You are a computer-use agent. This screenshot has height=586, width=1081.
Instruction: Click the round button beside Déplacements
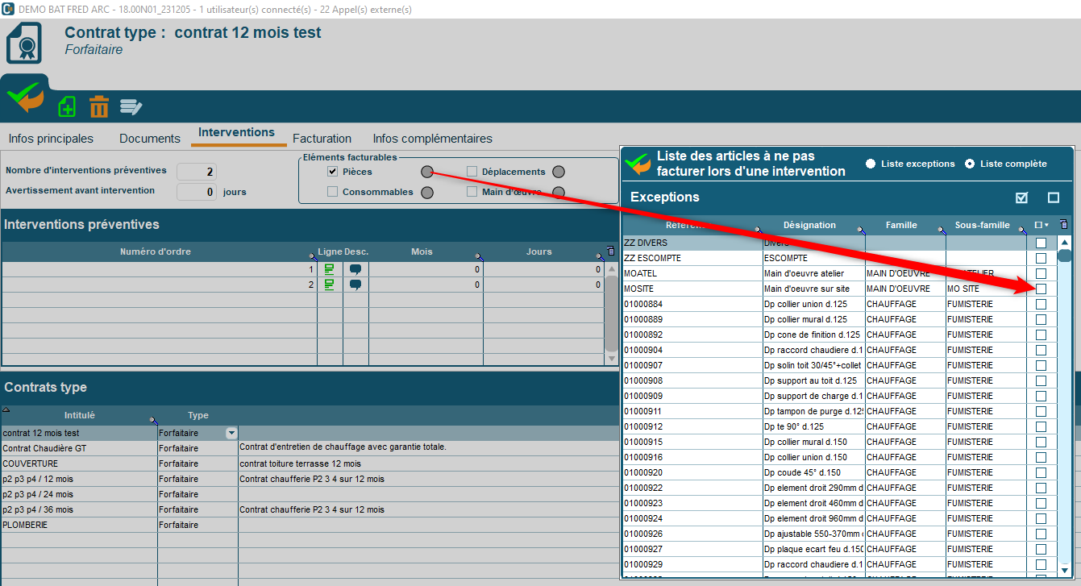click(558, 172)
